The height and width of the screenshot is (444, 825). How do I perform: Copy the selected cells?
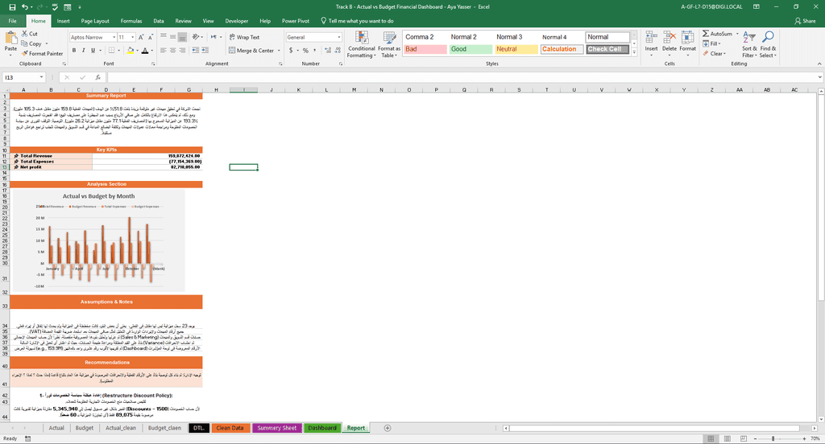point(31,43)
